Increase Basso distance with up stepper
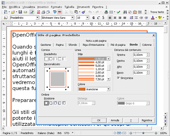 coord(148,72)
